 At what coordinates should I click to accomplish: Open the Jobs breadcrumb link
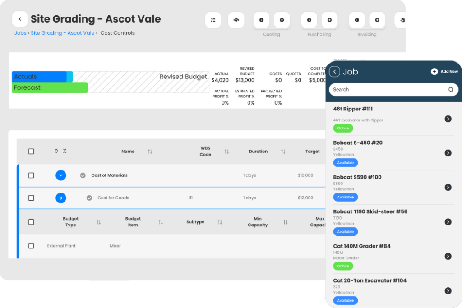pos(20,33)
